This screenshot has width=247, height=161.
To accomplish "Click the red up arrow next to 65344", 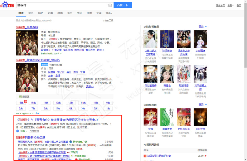I will tap(205, 156).
